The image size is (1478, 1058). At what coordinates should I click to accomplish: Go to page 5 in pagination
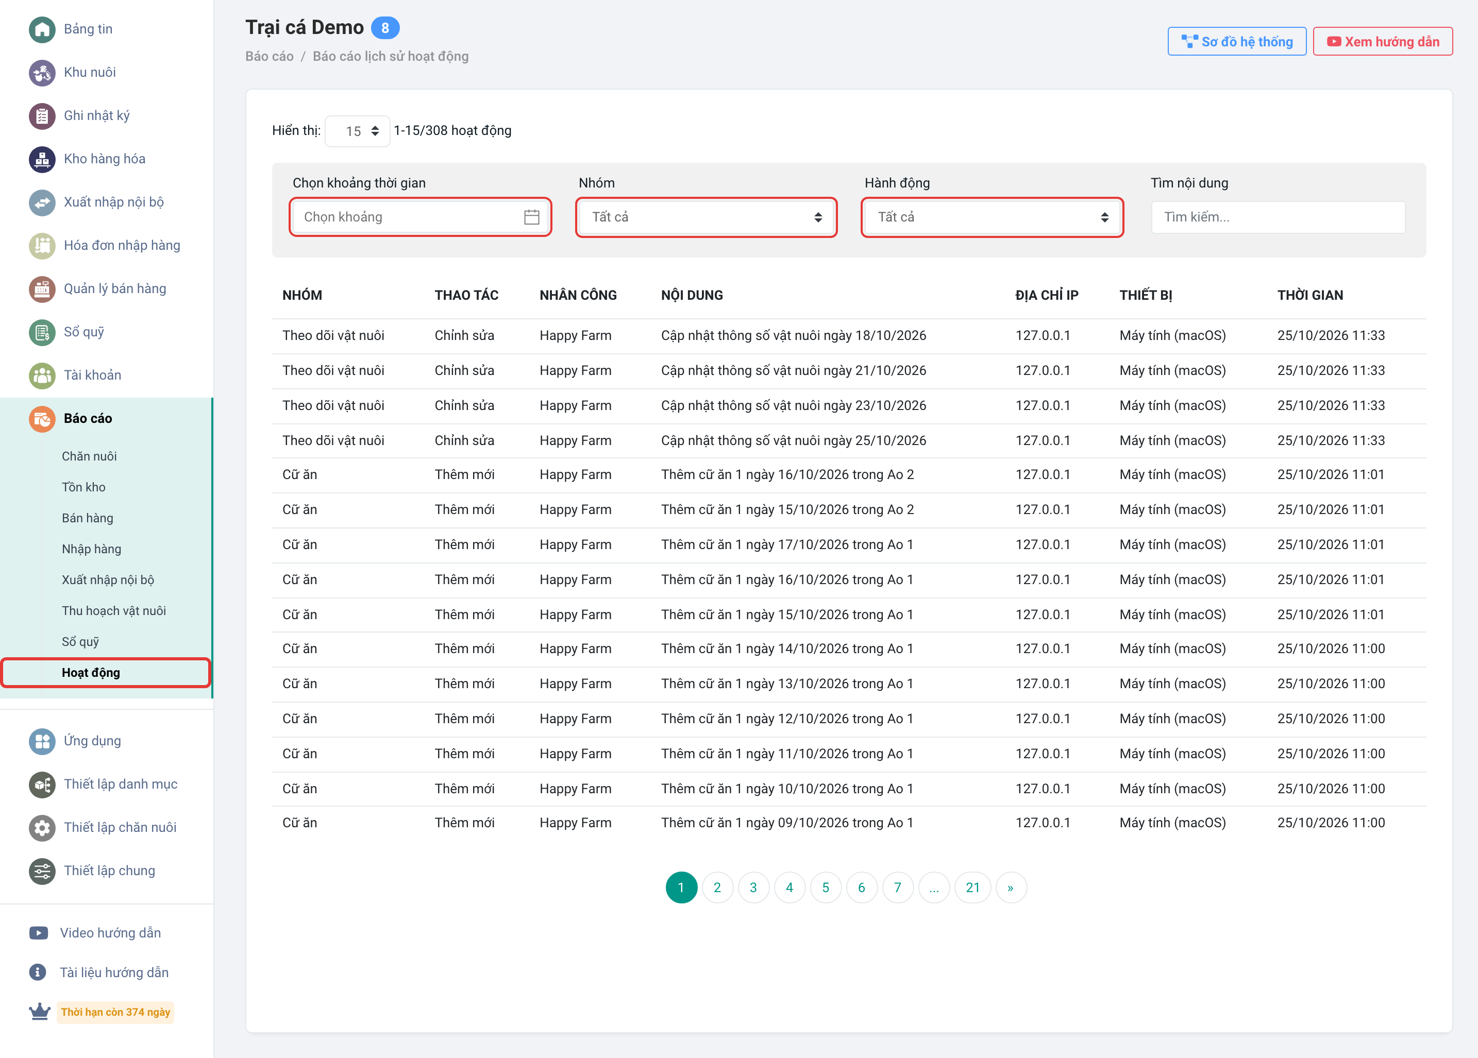[825, 888]
